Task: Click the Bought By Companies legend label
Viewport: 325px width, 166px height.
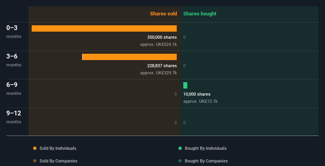Action: [206, 161]
